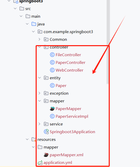Click the PaperServiceImpl class icon

coord(52,116)
